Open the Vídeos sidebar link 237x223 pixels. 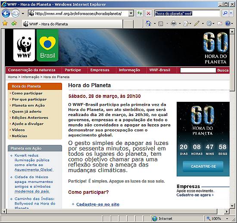(18, 130)
